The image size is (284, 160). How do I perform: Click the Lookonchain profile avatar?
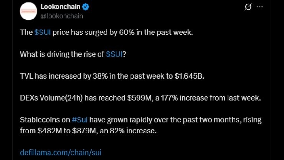coord(28,11)
